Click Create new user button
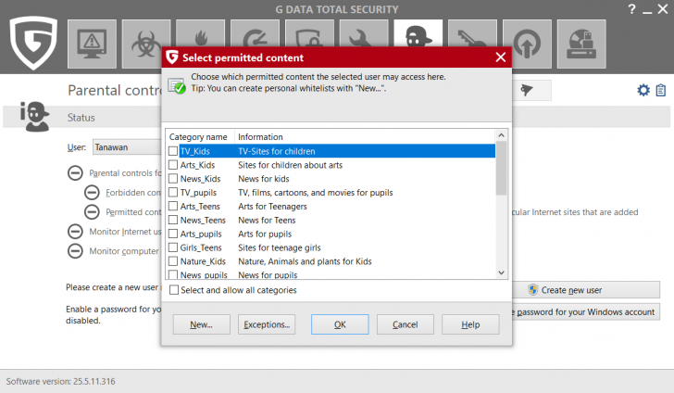Image resolution: width=674 pixels, height=393 pixels. point(585,290)
